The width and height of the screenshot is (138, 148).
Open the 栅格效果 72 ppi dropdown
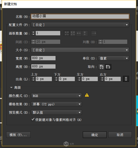pyautogui.click(x=56, y=104)
